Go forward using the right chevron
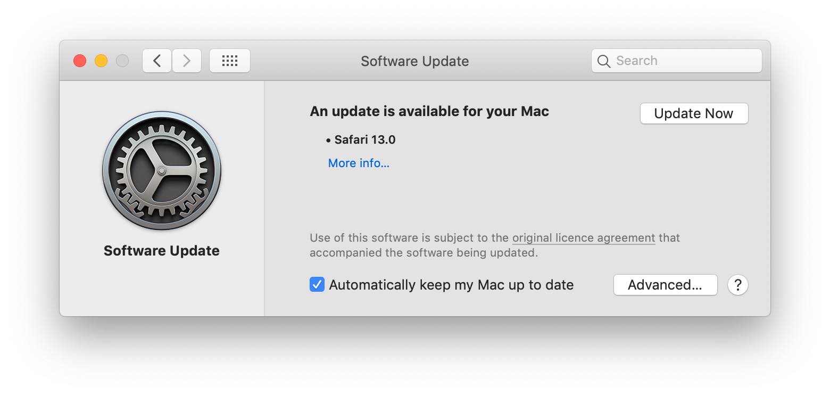Viewport: 830px width, 395px height. [187, 61]
